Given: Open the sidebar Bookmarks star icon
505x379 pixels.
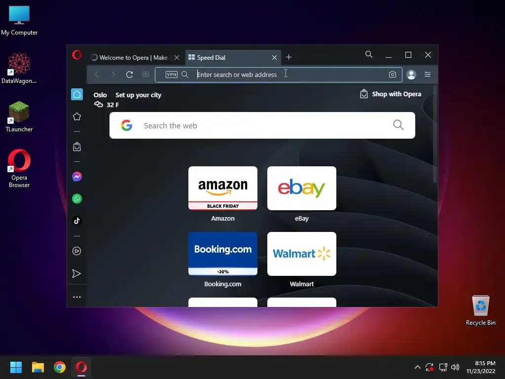Looking at the screenshot, I should pos(77,116).
